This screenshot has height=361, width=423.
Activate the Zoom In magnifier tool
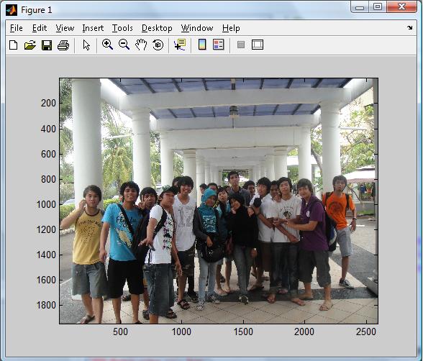pyautogui.click(x=107, y=45)
